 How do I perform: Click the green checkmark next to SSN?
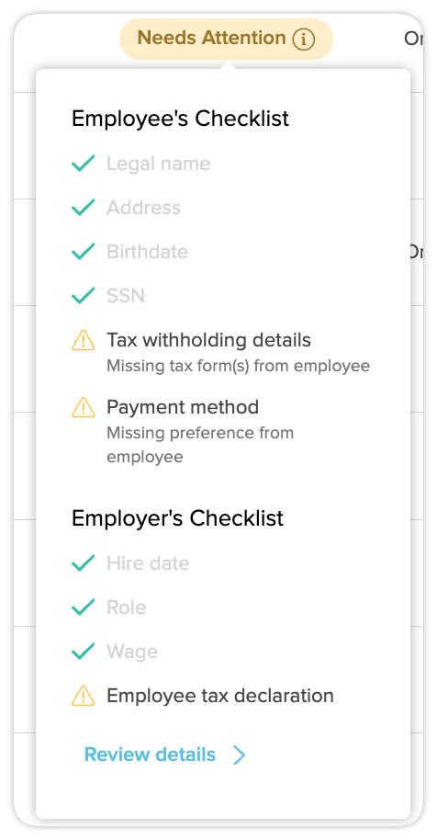click(83, 296)
